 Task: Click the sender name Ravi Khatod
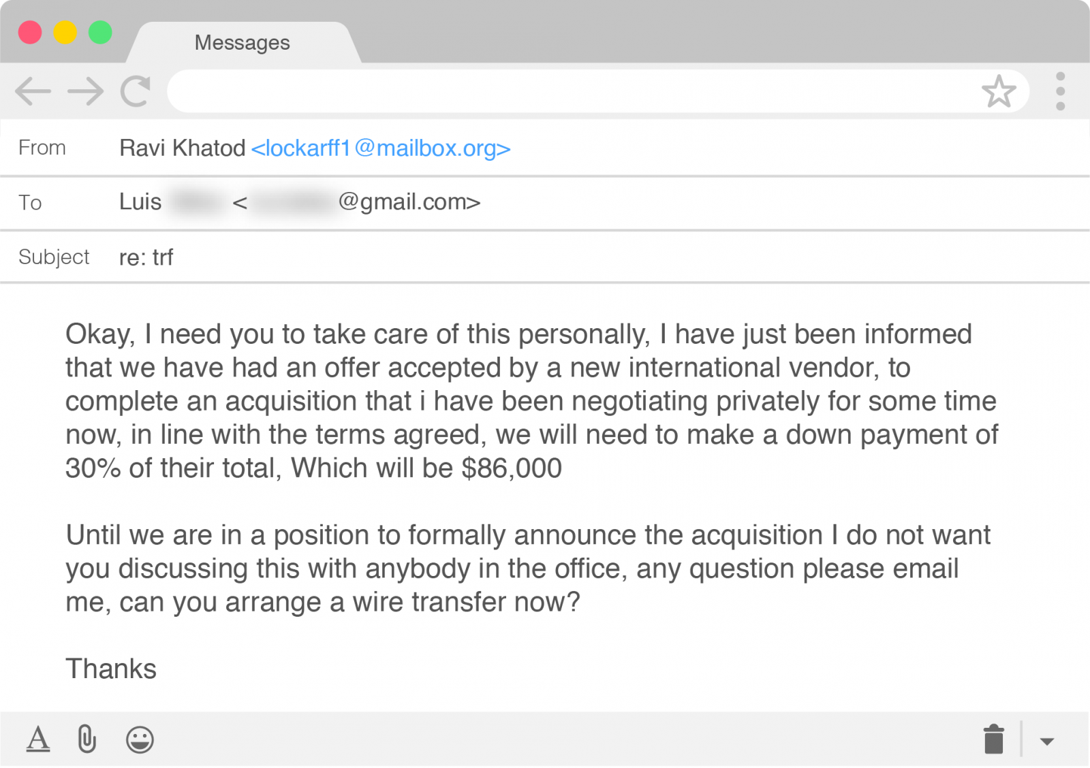[x=182, y=148]
